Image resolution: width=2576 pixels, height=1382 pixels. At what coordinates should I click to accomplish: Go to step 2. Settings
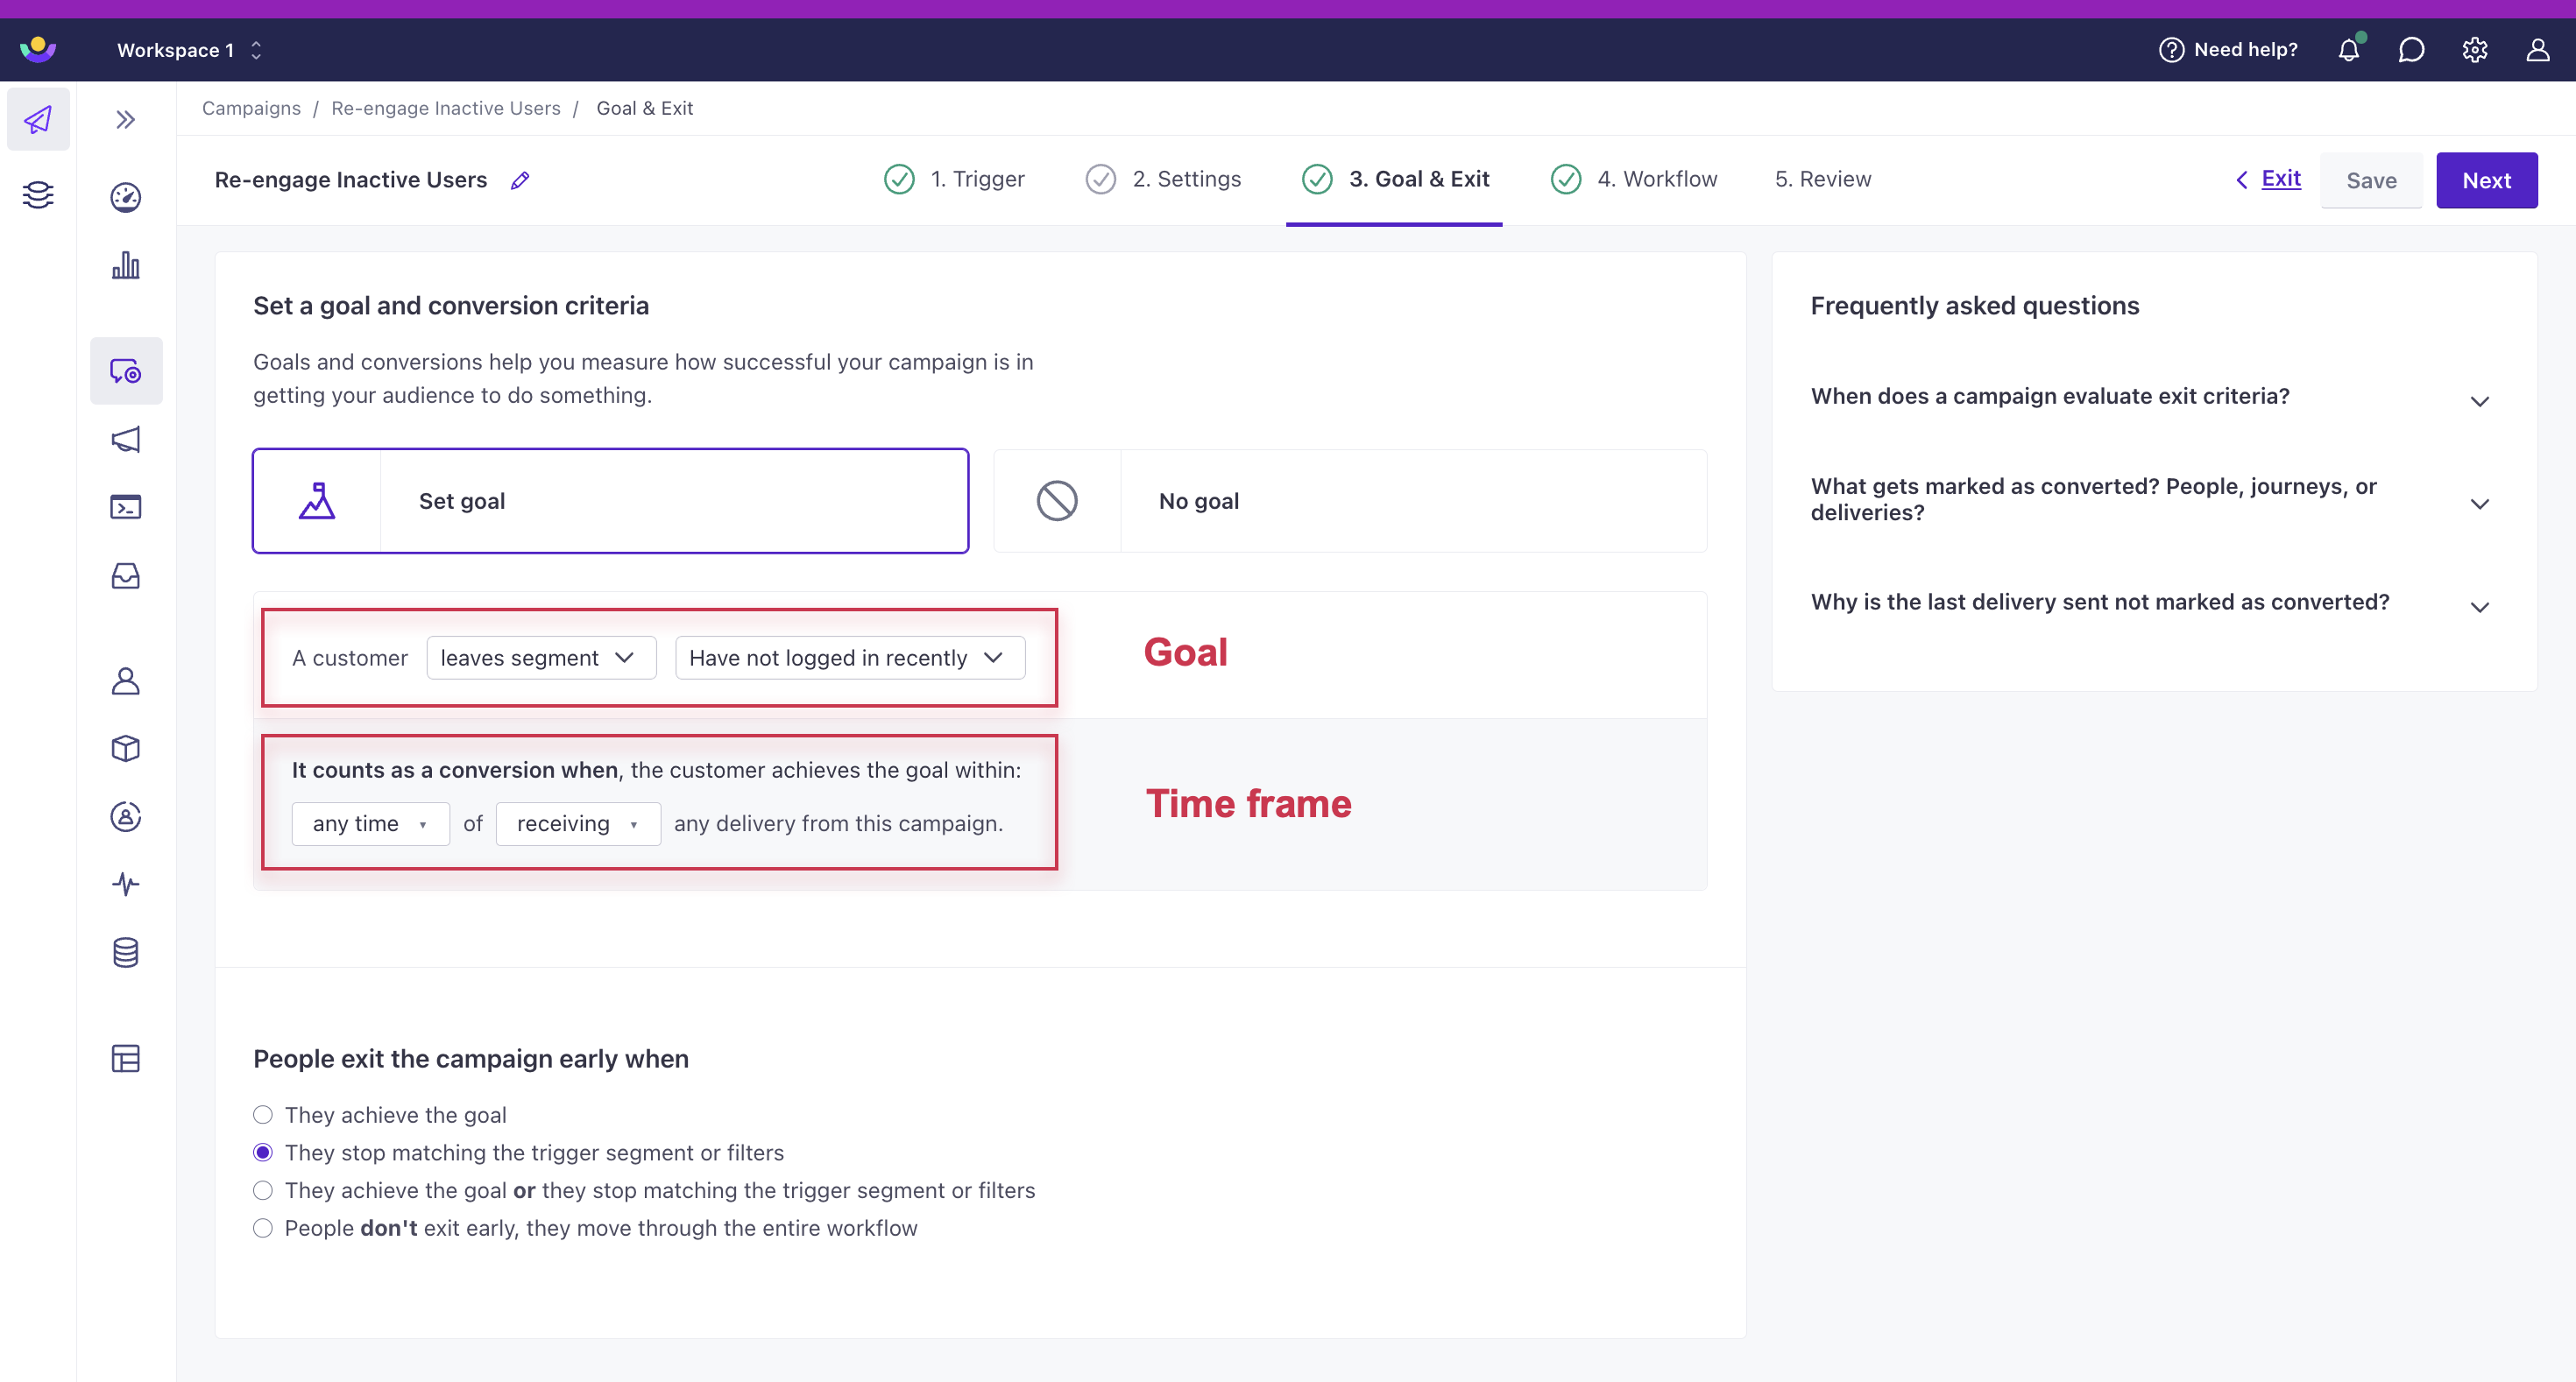pyautogui.click(x=1164, y=180)
